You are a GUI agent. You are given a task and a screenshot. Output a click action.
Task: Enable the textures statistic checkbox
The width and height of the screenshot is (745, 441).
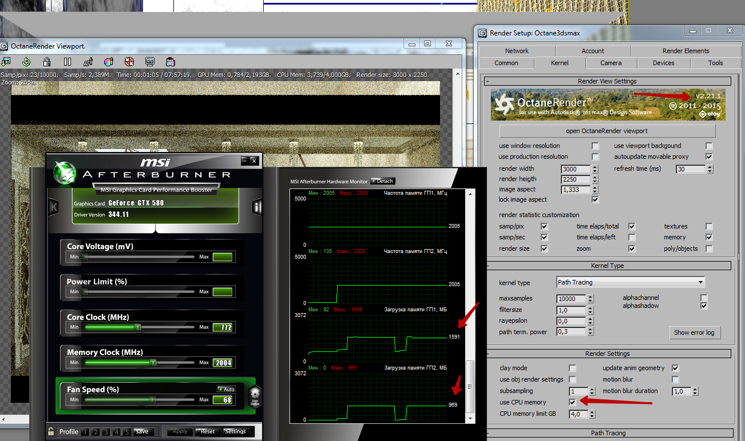tap(710, 227)
